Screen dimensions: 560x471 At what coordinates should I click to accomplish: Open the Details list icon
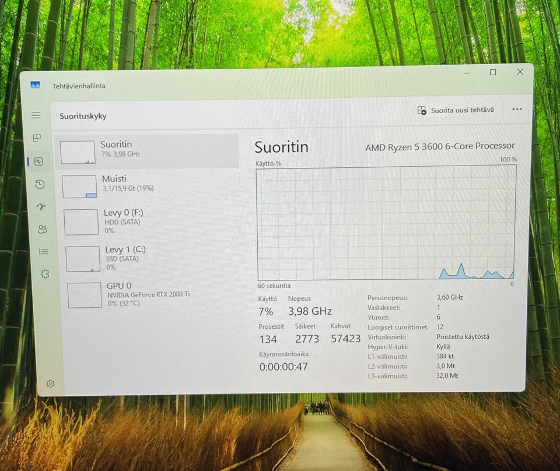[44, 252]
